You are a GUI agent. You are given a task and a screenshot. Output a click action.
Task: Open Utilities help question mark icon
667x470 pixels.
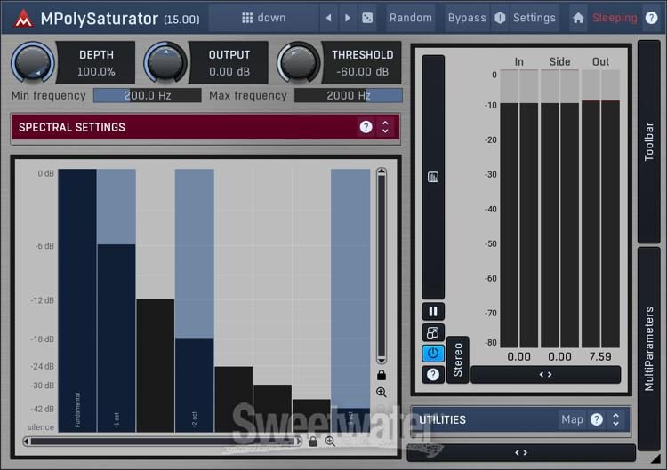[597, 420]
